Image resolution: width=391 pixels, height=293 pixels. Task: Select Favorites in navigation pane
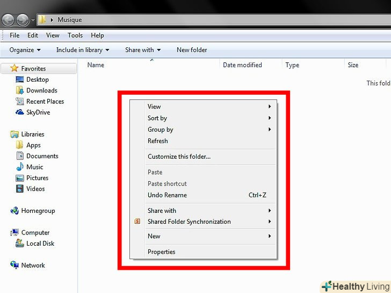pyautogui.click(x=39, y=68)
